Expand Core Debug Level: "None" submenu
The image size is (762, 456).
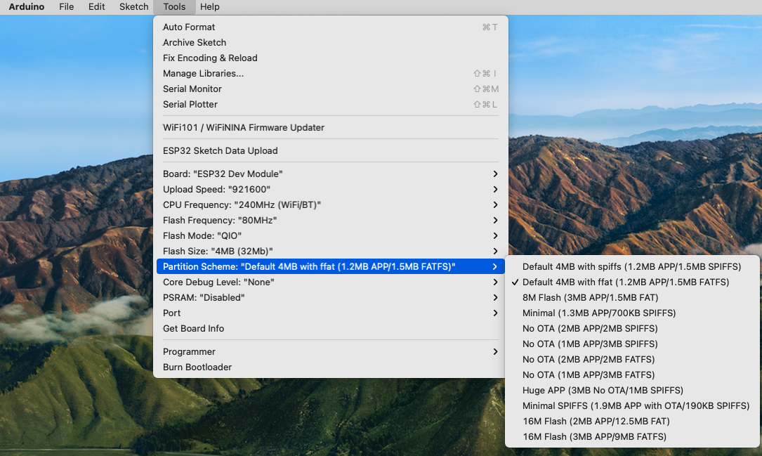pos(331,282)
